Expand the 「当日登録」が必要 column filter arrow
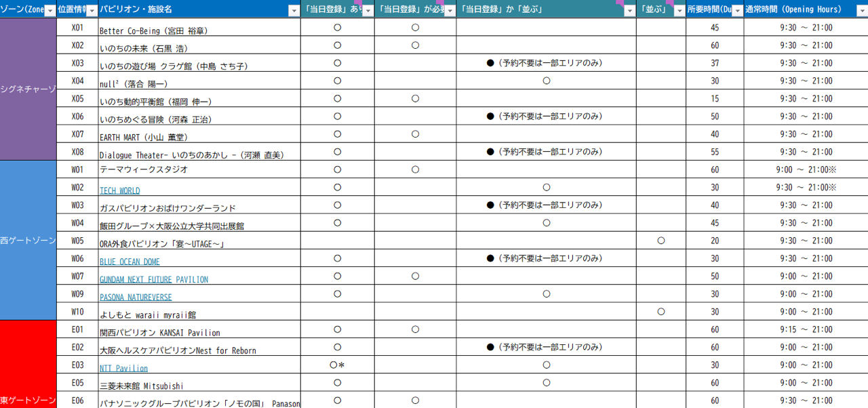 (x=450, y=11)
